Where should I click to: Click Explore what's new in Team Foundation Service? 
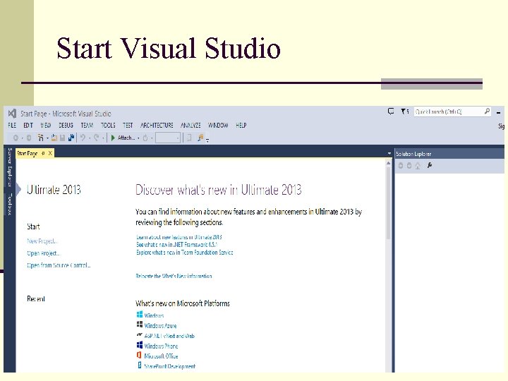click(x=184, y=253)
